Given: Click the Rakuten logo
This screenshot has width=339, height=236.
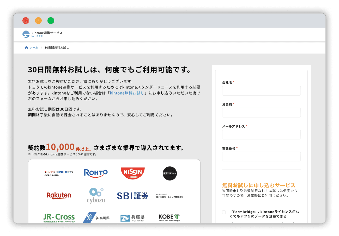Looking at the screenshot, I should coord(59,195).
